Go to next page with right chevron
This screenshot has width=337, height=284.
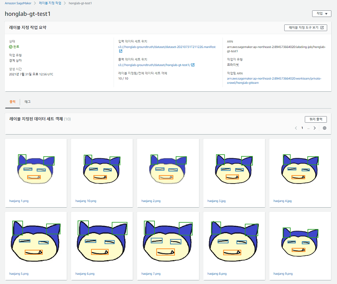315,128
